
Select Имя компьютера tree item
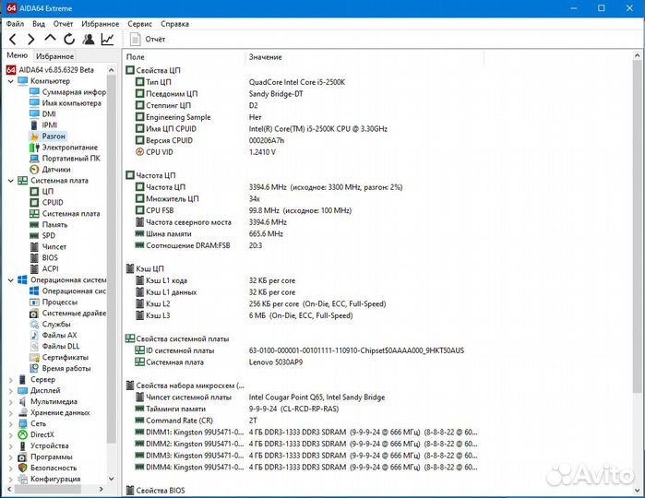click(66, 103)
